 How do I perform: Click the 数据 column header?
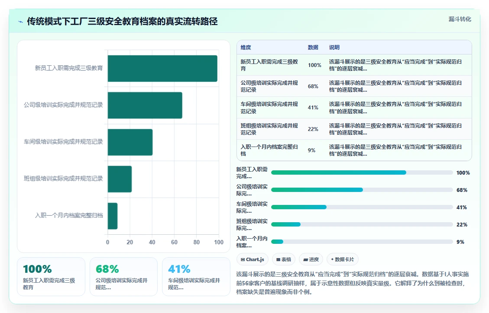[313, 47]
